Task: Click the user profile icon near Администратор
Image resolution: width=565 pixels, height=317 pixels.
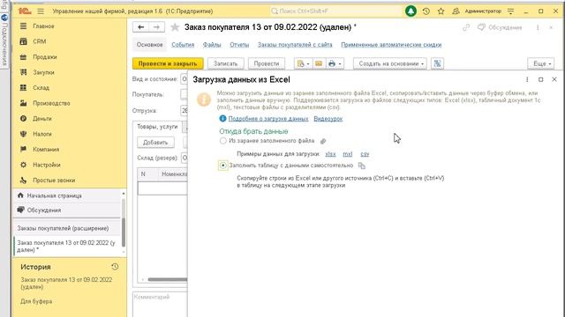Action: pyautogui.click(x=456, y=11)
